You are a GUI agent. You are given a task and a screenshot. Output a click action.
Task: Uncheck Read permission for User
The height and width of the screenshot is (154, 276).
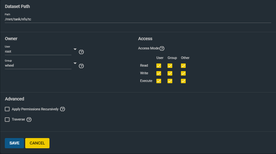(159, 66)
